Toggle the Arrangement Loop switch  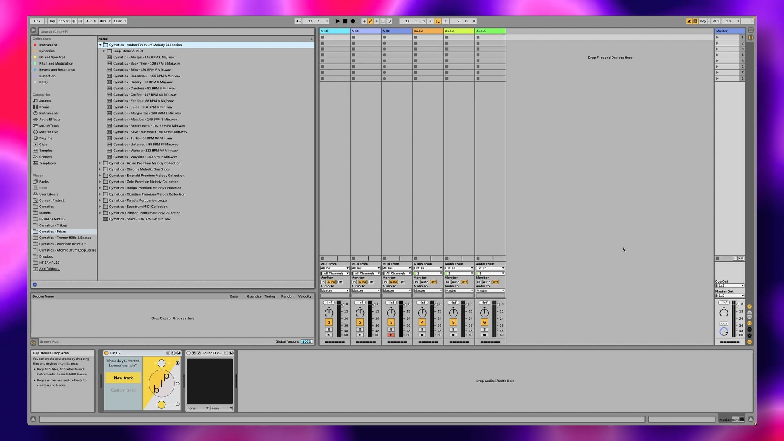[438, 21]
